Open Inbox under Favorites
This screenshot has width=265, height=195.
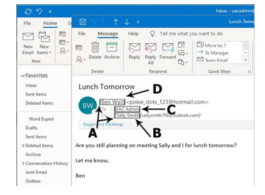pos(31,85)
